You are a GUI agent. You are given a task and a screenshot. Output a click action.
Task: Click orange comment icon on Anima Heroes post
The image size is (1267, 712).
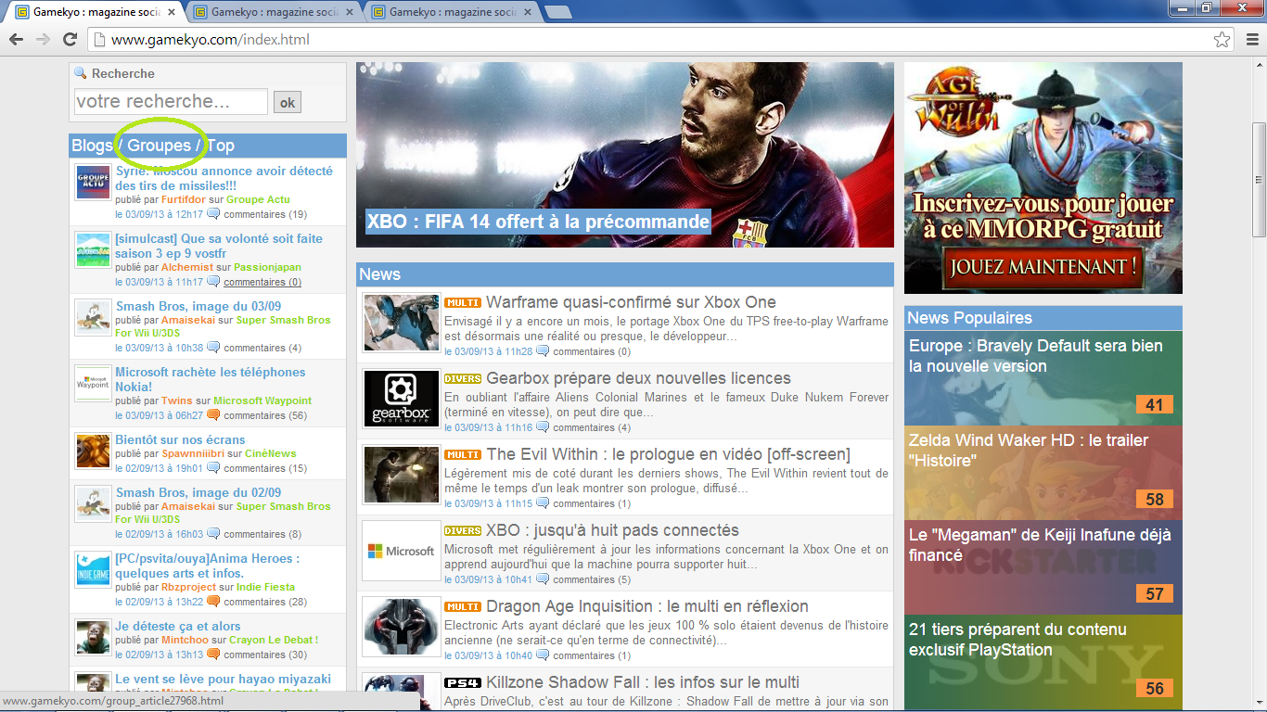coord(213,602)
